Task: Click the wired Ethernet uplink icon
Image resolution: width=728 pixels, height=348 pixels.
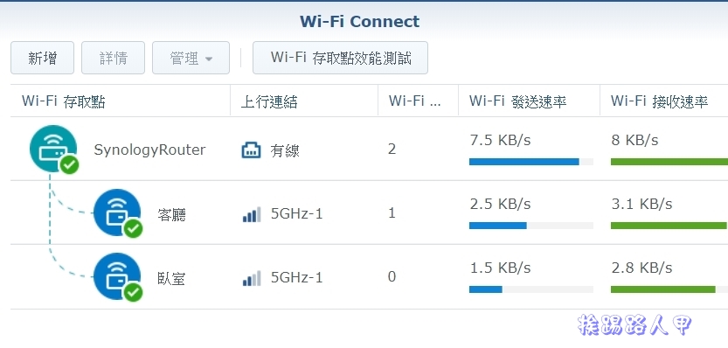Action: point(251,150)
